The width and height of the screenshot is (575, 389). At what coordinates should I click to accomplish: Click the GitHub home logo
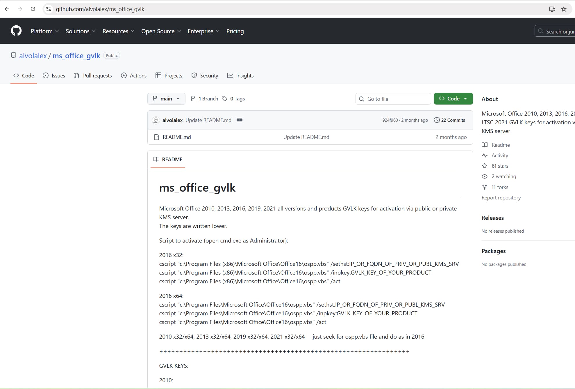(16, 31)
